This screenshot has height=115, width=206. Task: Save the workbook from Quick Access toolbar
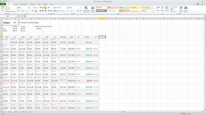(4, 1)
